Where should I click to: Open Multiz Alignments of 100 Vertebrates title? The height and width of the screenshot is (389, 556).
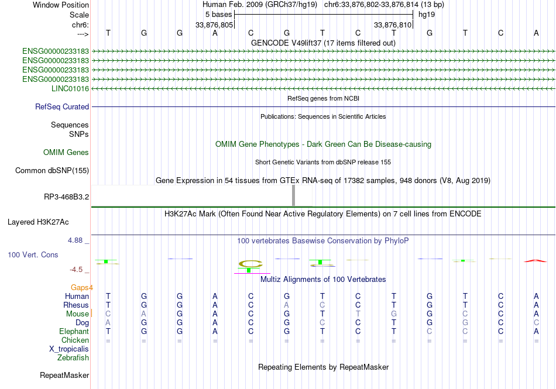323,279
